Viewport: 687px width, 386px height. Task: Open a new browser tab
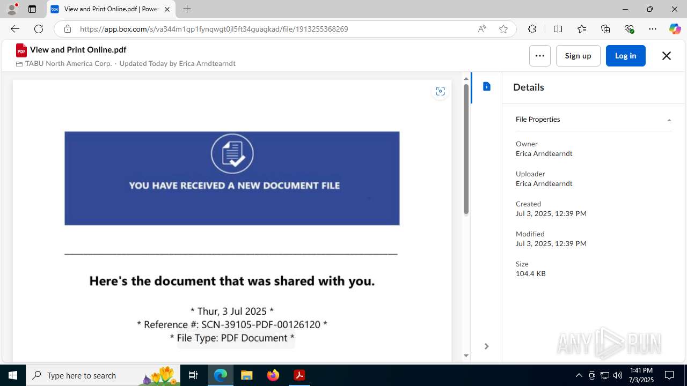click(x=187, y=9)
